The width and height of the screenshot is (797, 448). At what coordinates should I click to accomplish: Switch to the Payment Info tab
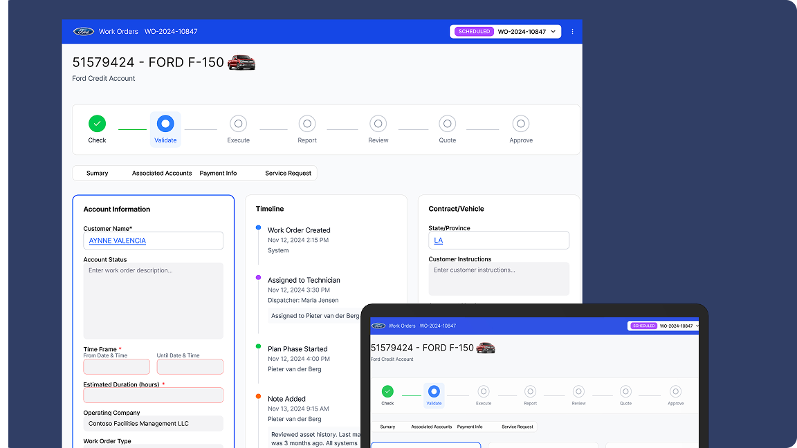[218, 174]
